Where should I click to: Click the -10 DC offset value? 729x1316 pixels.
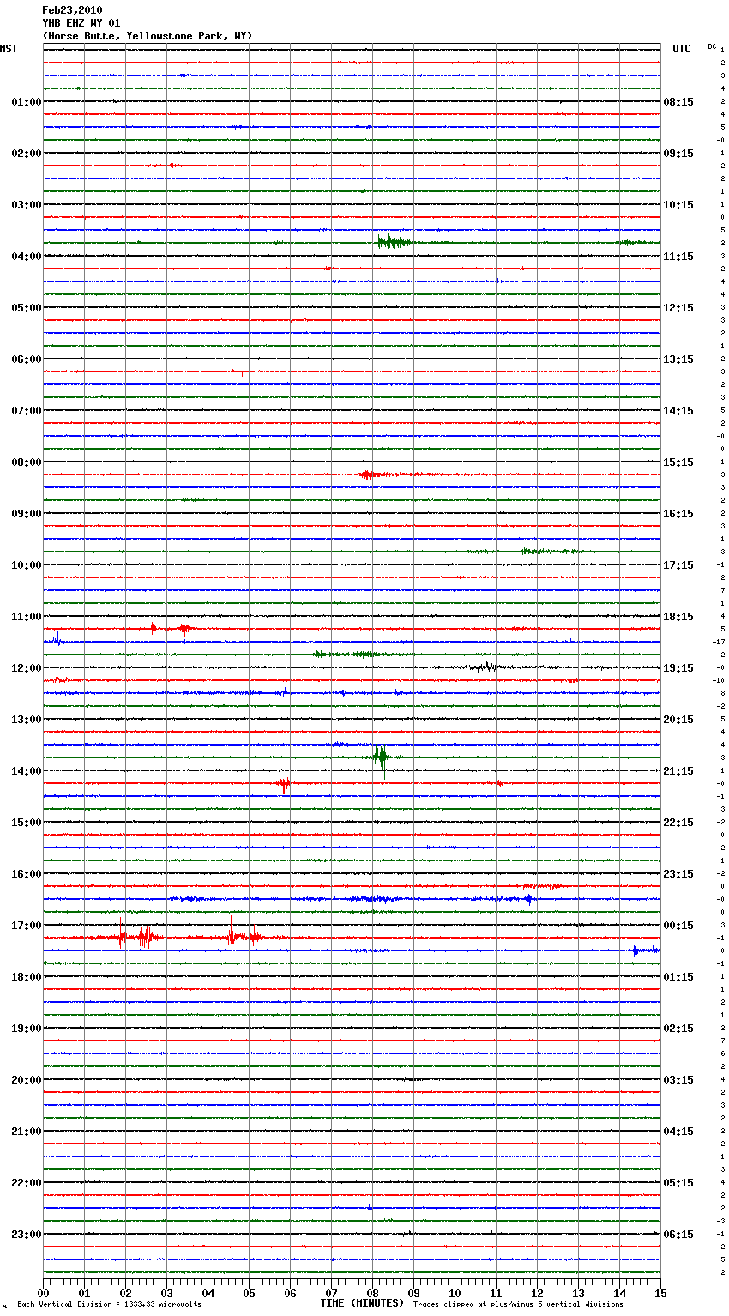(x=718, y=680)
